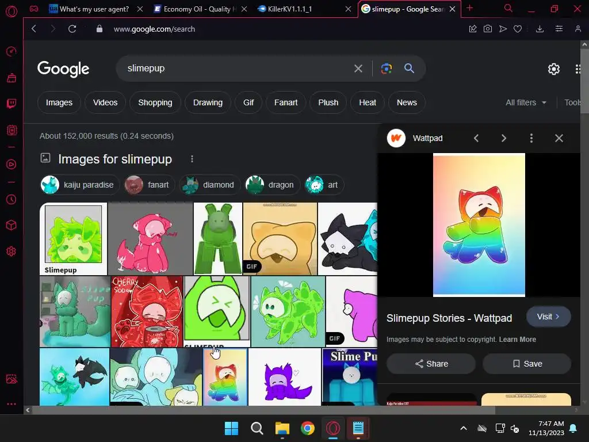Image resolution: width=589 pixels, height=442 pixels.
Task: Open the Cherry Soda red slimepup thumbnail
Action: 147,311
